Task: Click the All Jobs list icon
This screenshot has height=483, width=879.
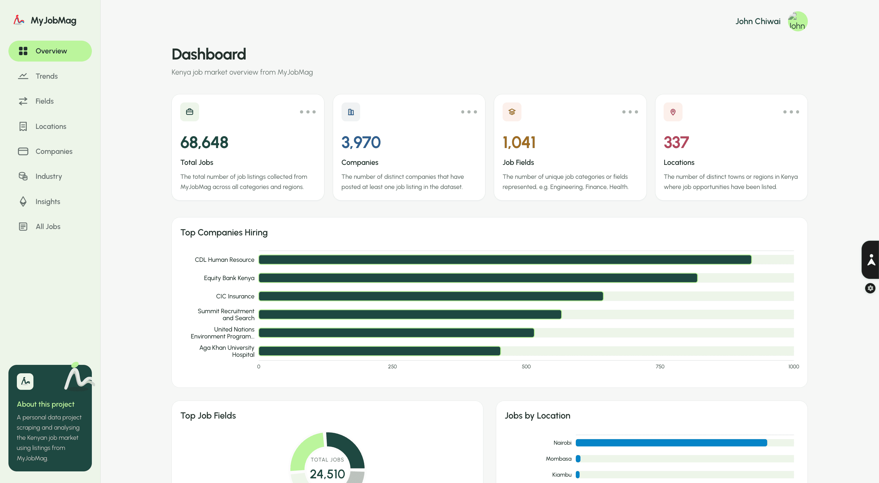Action: pos(23,227)
